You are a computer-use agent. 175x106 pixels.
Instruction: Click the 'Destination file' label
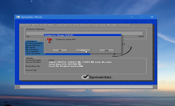pos(33,66)
